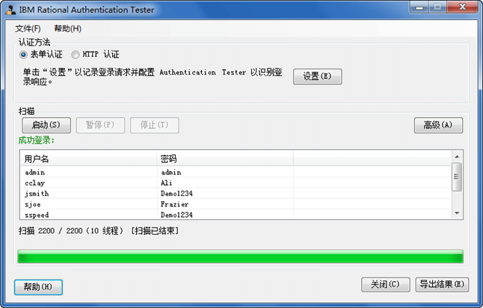Viewport: 483px width, 308px height.
Task: Open the 文件(F) menu
Action: (28, 28)
